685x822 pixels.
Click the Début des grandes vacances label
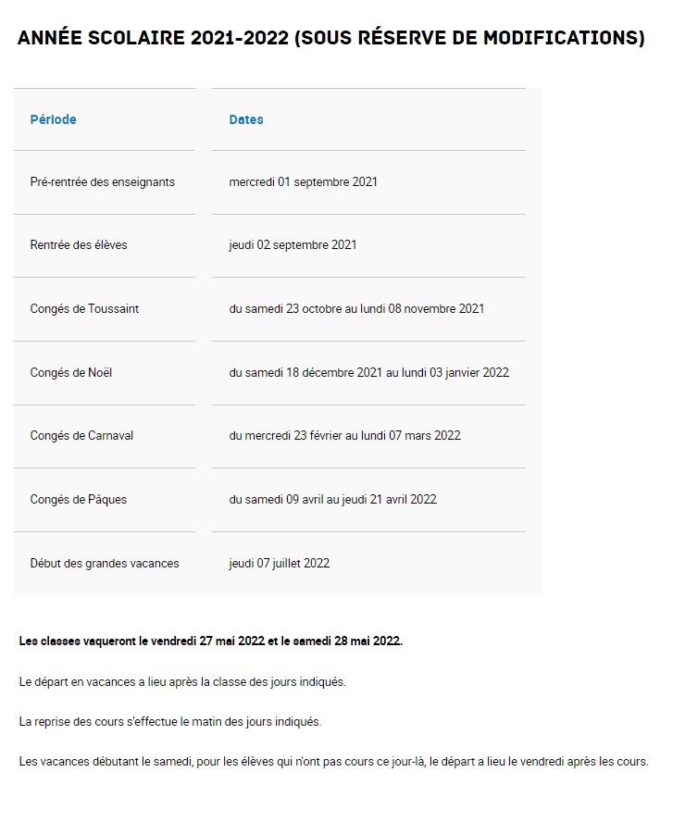(105, 564)
